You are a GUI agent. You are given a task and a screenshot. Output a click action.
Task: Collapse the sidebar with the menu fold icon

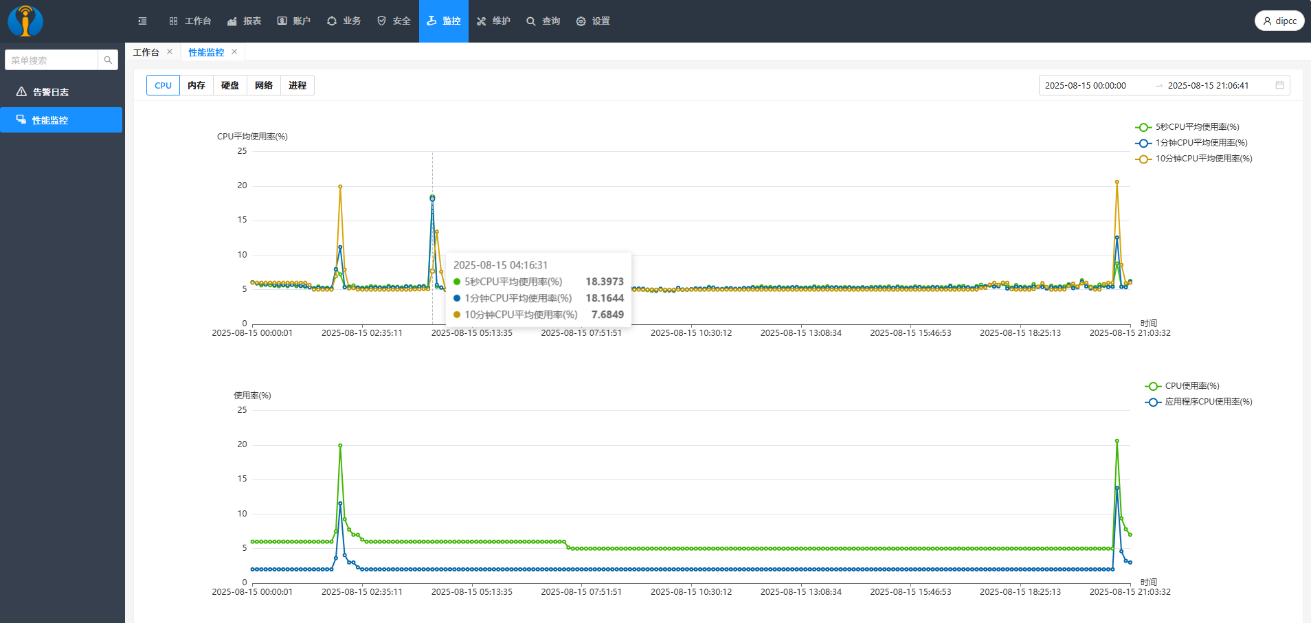(x=142, y=21)
